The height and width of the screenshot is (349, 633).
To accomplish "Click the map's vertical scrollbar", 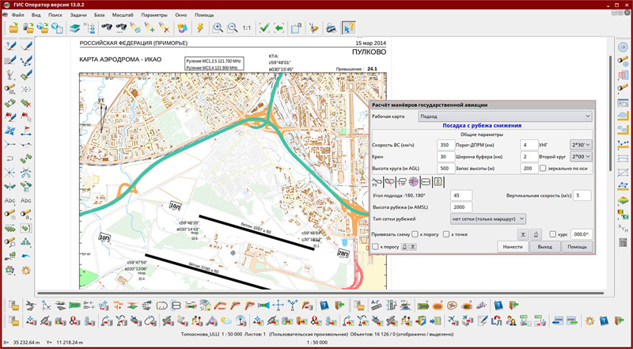I will 610,113.
